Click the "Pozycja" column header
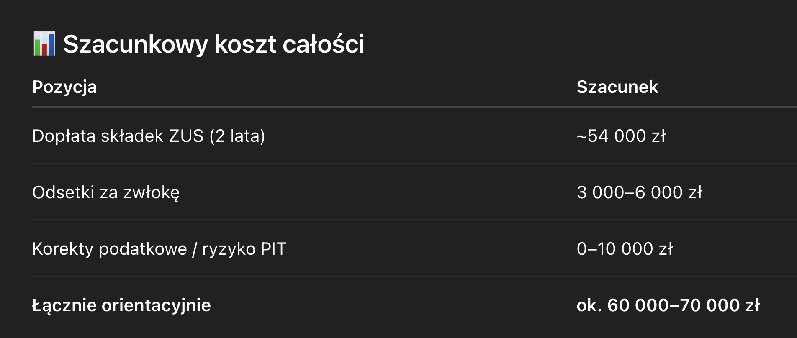The image size is (797, 338). coord(64,87)
